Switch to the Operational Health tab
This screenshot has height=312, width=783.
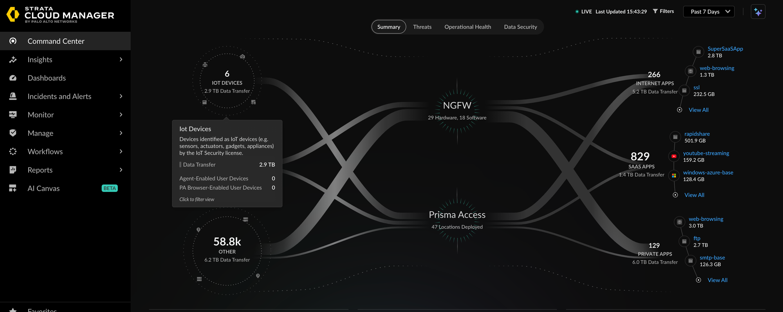[467, 27]
